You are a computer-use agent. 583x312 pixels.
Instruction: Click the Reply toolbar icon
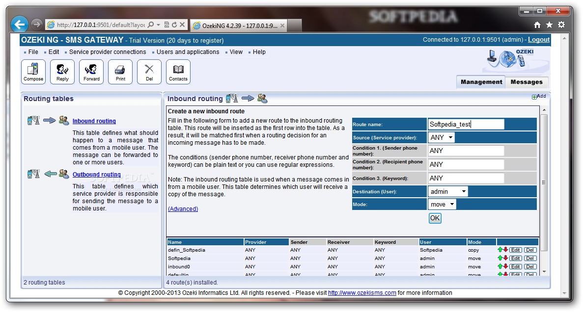[x=62, y=72]
